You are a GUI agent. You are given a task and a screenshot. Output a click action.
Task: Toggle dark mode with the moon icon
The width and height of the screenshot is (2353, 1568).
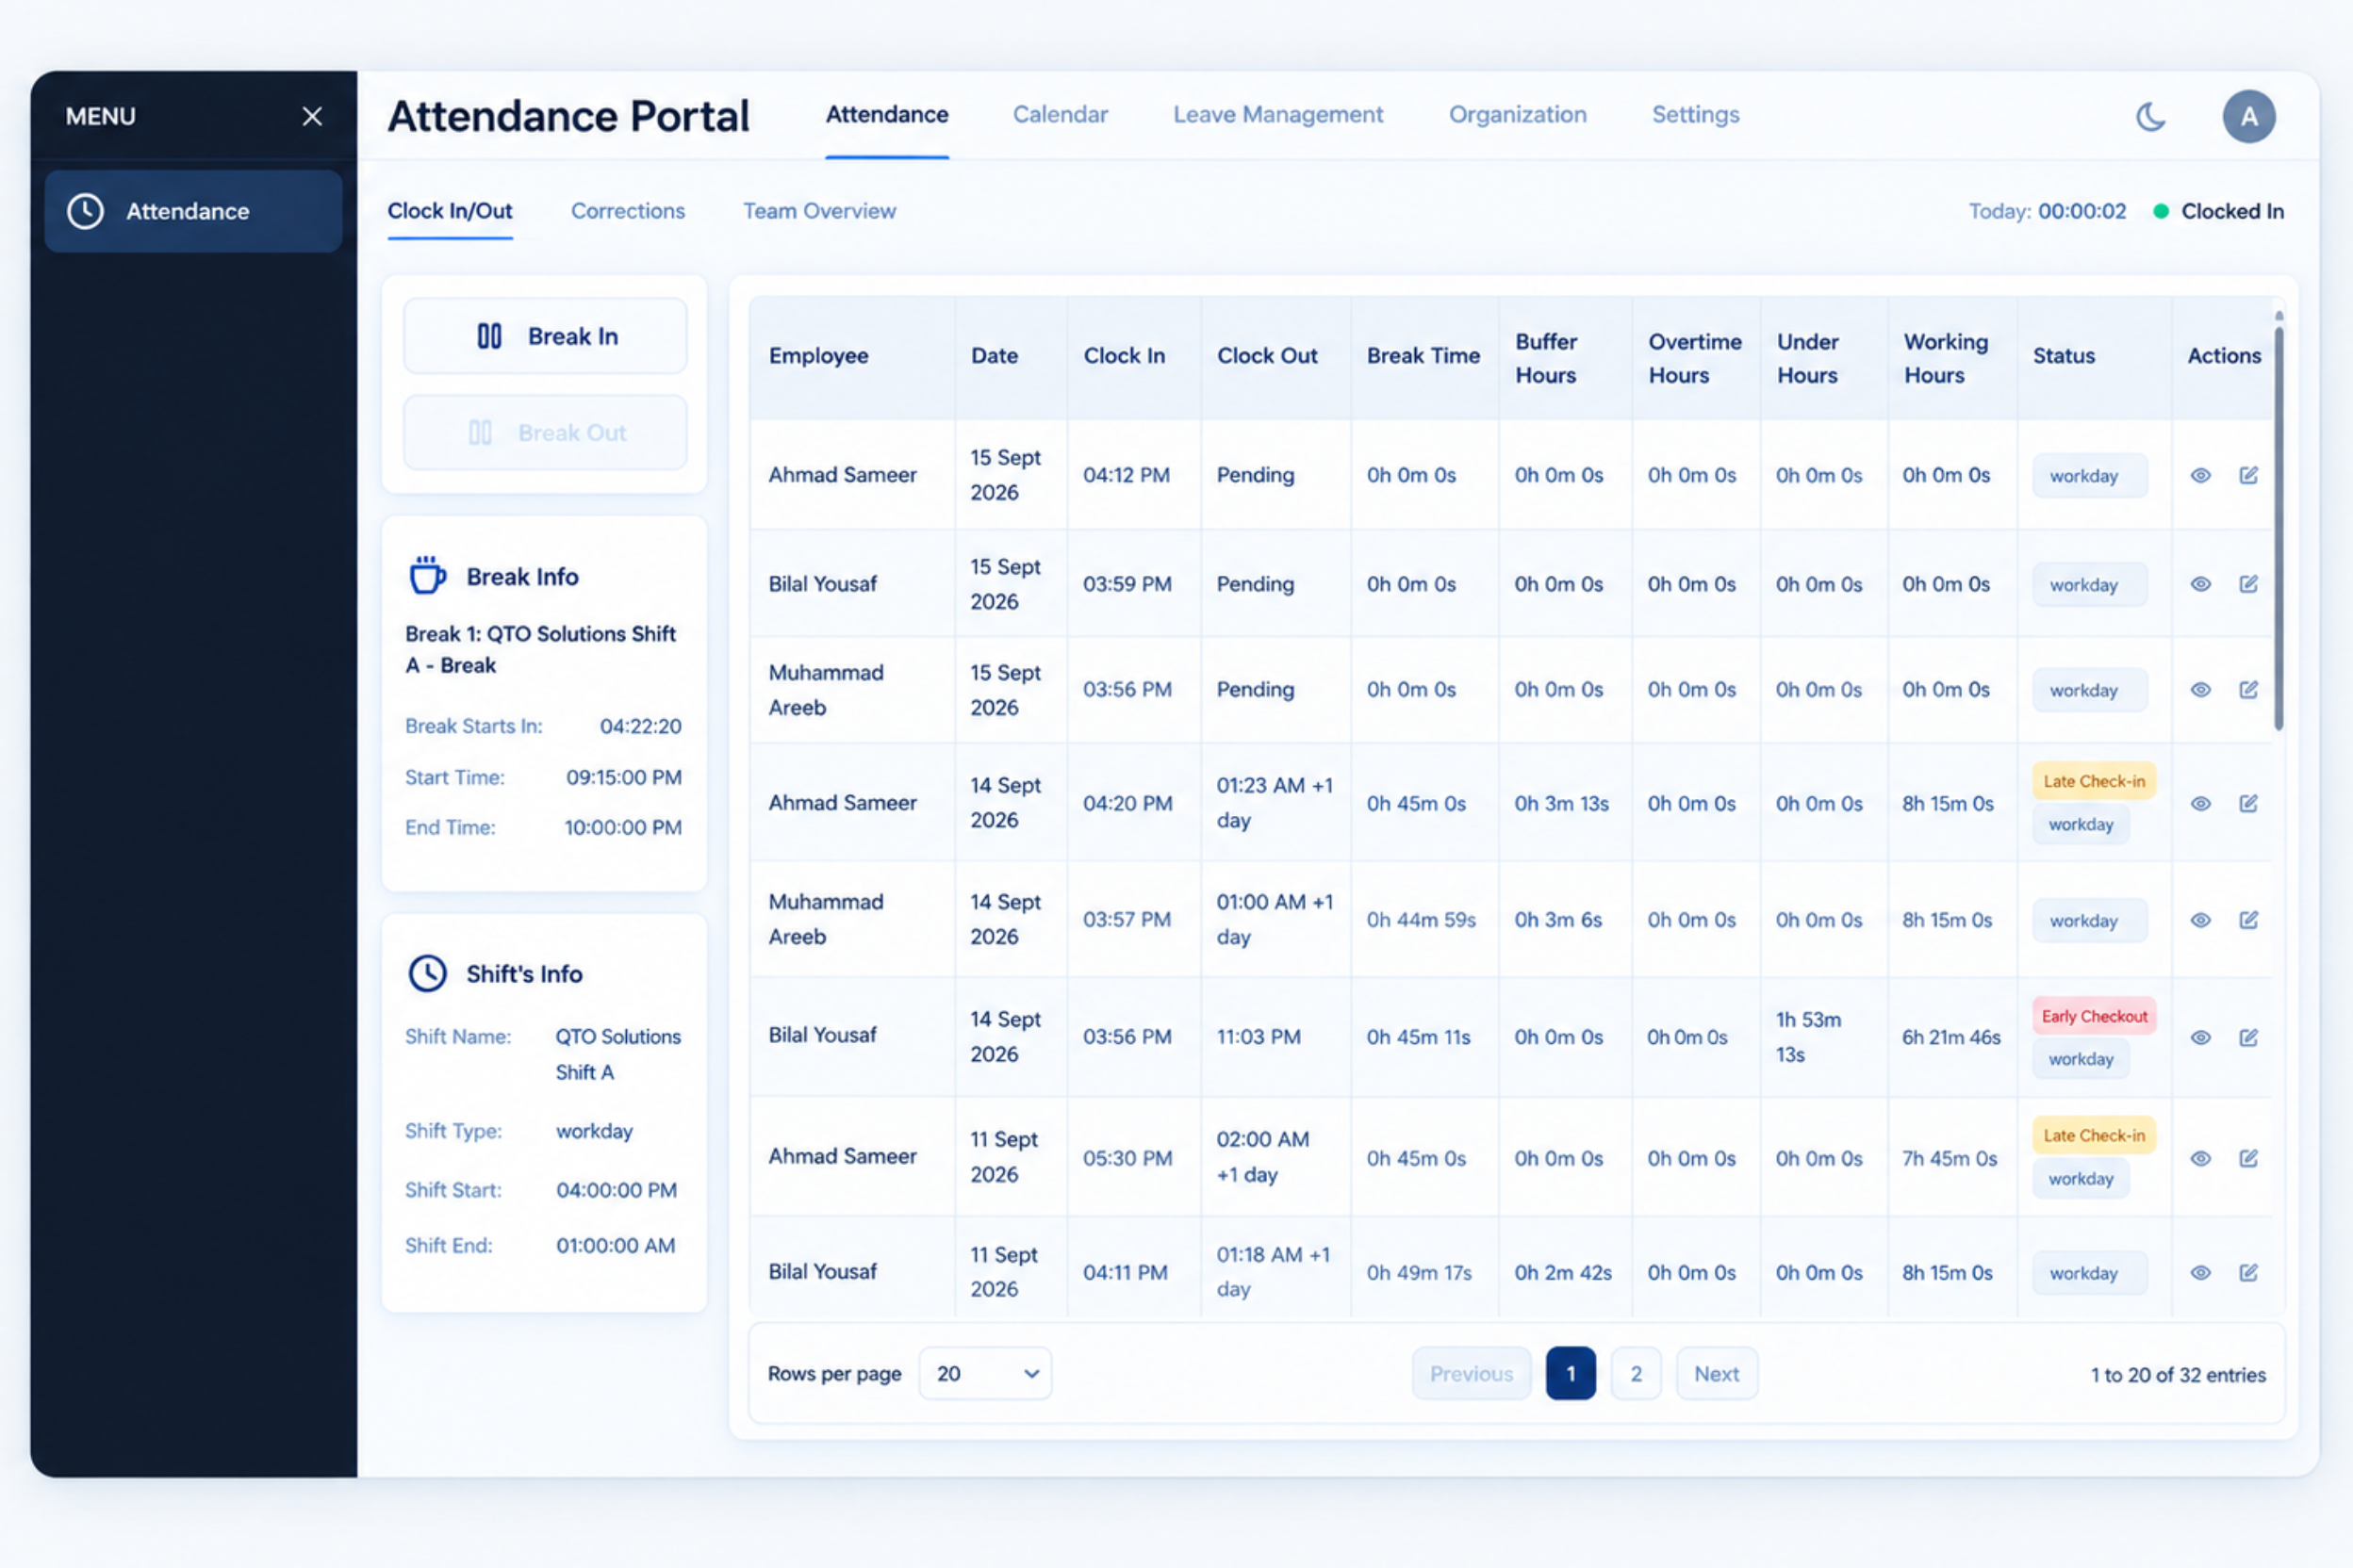point(2150,116)
